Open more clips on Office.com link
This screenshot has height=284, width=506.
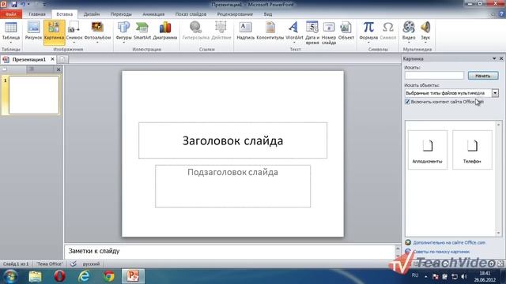coord(449,242)
